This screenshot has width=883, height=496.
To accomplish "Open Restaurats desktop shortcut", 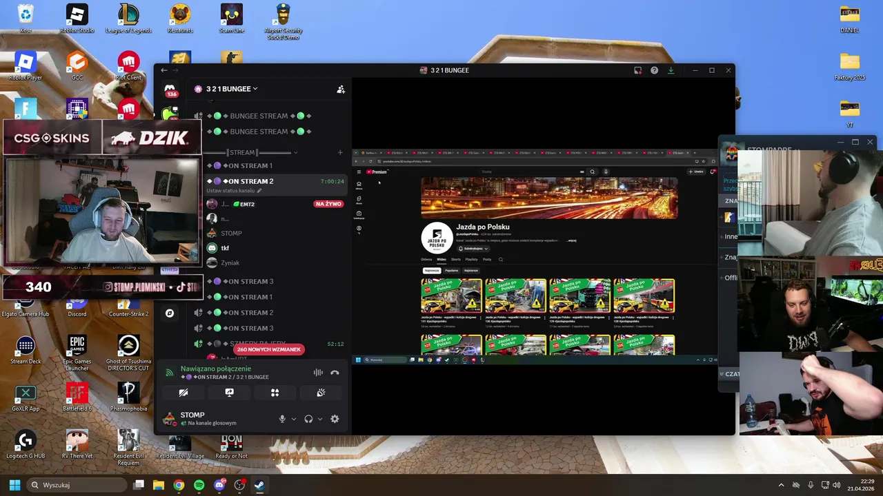I will [180, 19].
